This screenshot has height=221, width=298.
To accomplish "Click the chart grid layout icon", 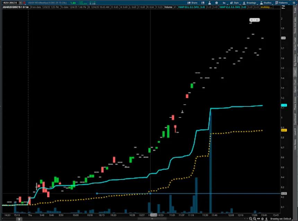I will pyautogui.click(x=203, y=3).
